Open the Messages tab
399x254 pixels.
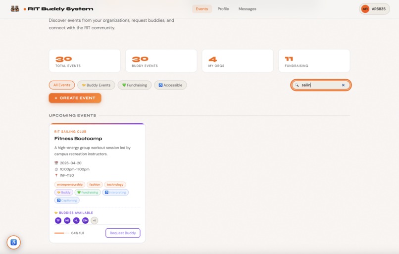248,9
